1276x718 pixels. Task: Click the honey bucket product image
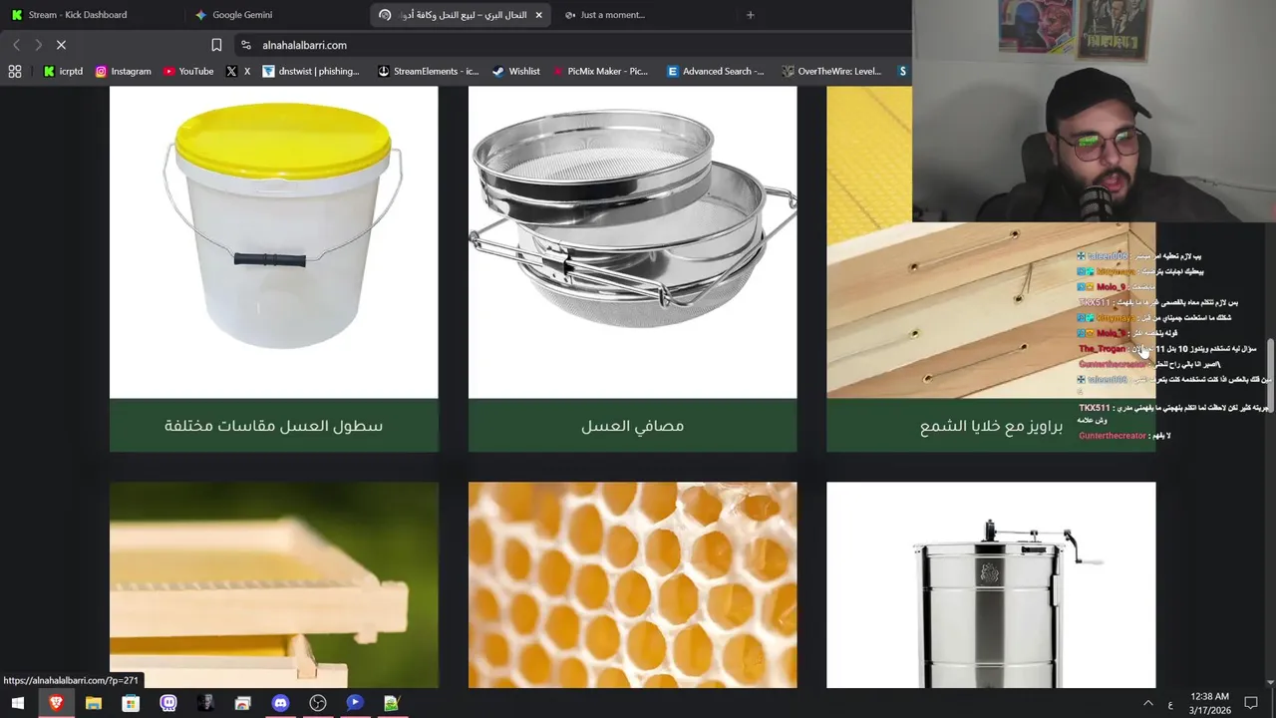point(274,242)
